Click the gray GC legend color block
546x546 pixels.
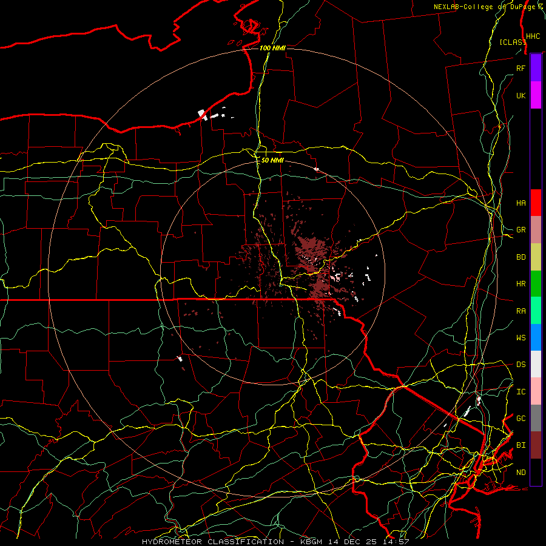(536, 418)
